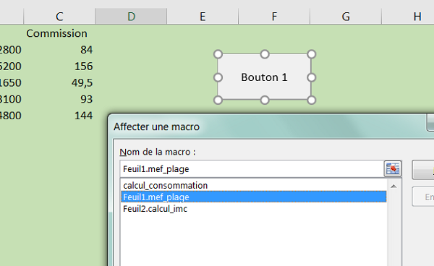Select calcul_consommation in the macro list
The height and width of the screenshot is (266, 434).
[254, 185]
